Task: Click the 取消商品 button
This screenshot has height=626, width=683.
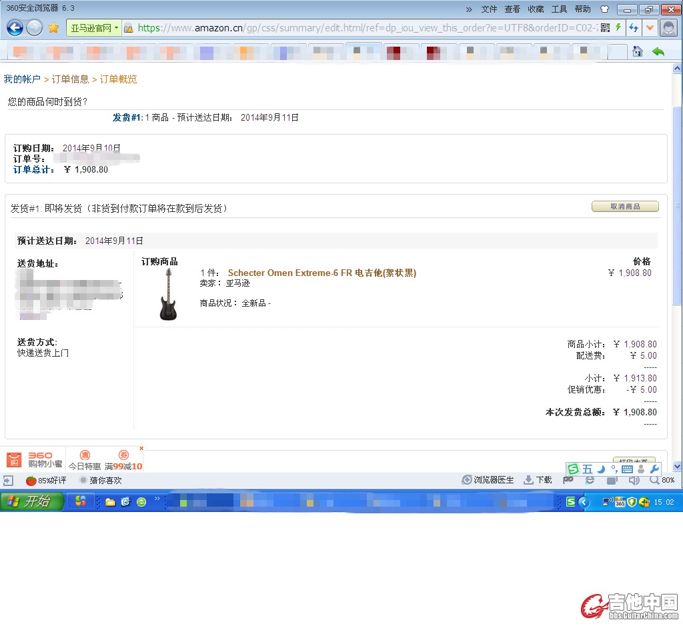Action: (x=625, y=207)
